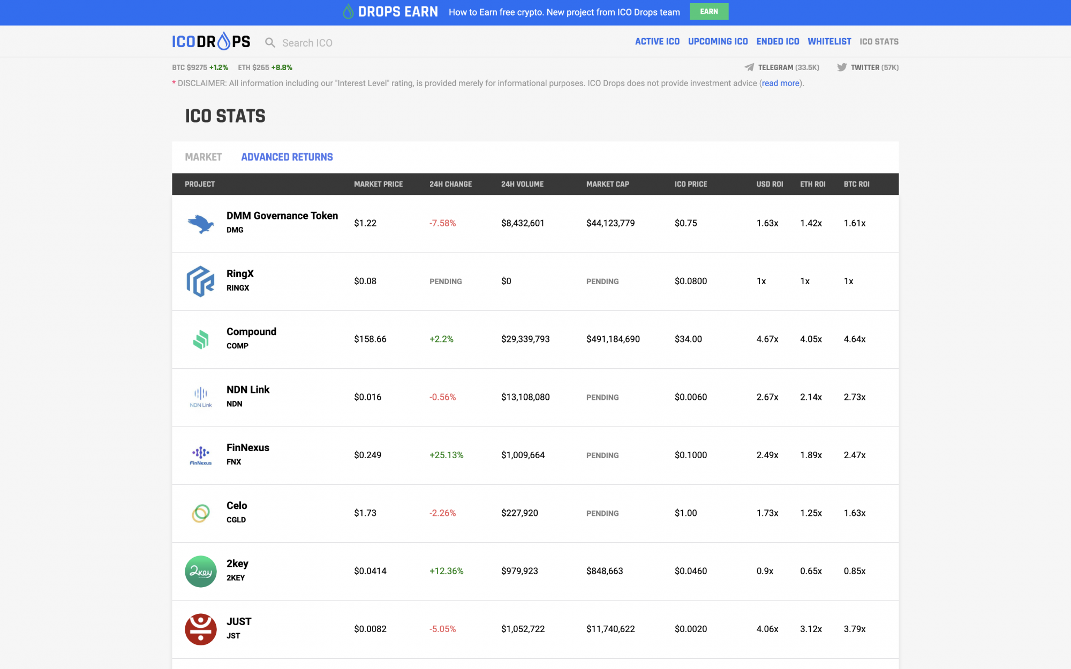The width and height of the screenshot is (1071, 669).
Task: Open the NDN Link name link
Action: (x=248, y=390)
